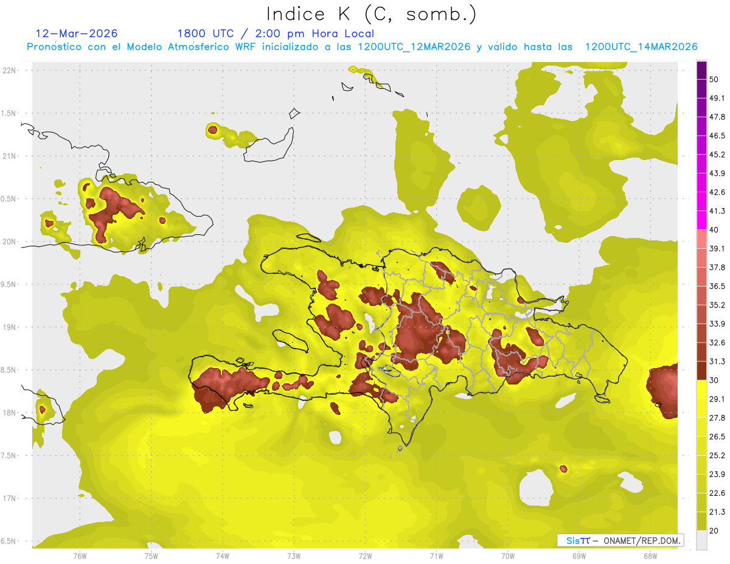The width and height of the screenshot is (730, 564).
Task: Click dark purple colorbar band above 50
Action: 701,70
